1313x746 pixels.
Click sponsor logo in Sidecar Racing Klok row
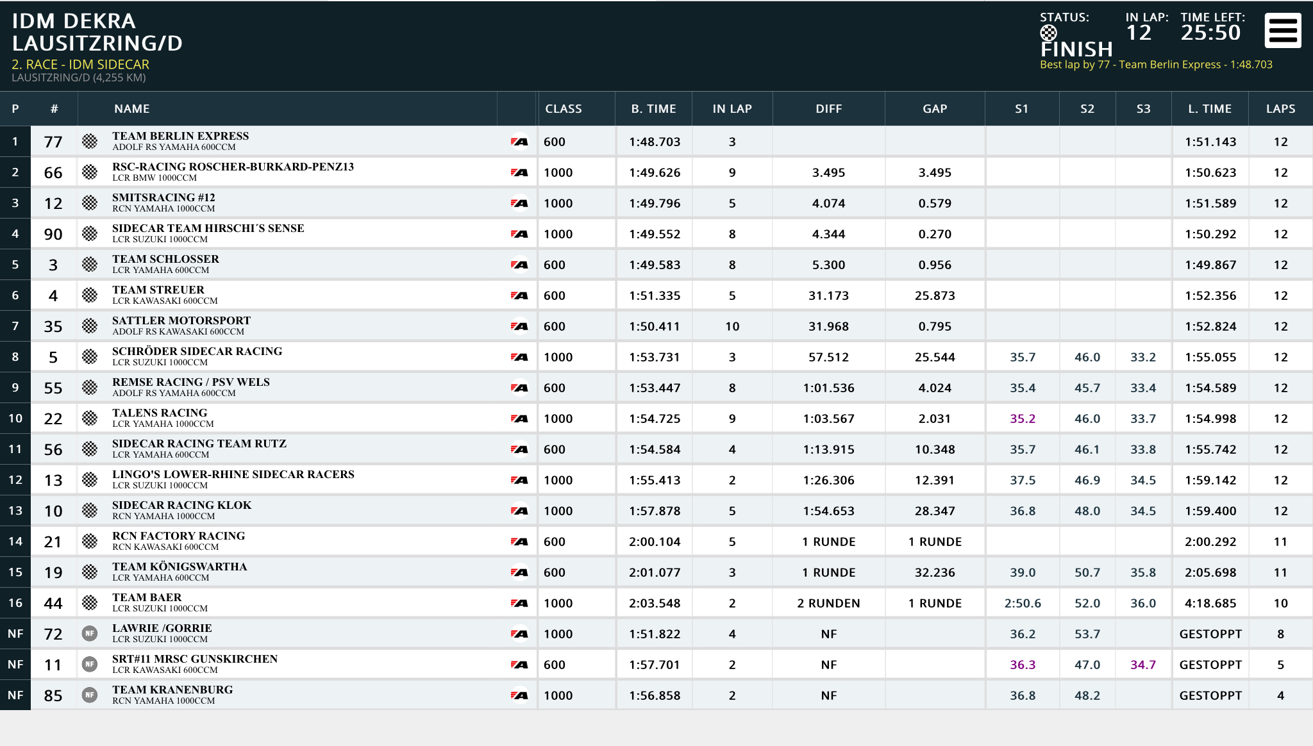pyautogui.click(x=519, y=511)
